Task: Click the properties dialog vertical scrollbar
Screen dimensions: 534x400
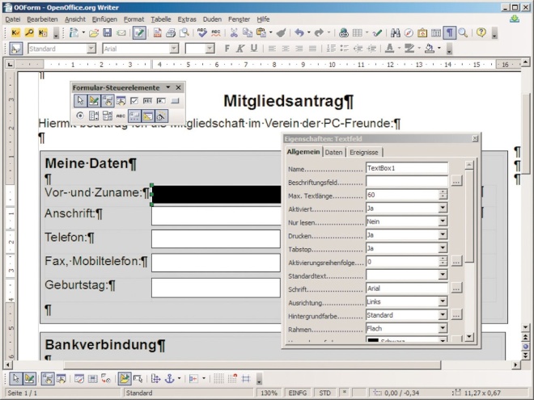Action: 469,251
